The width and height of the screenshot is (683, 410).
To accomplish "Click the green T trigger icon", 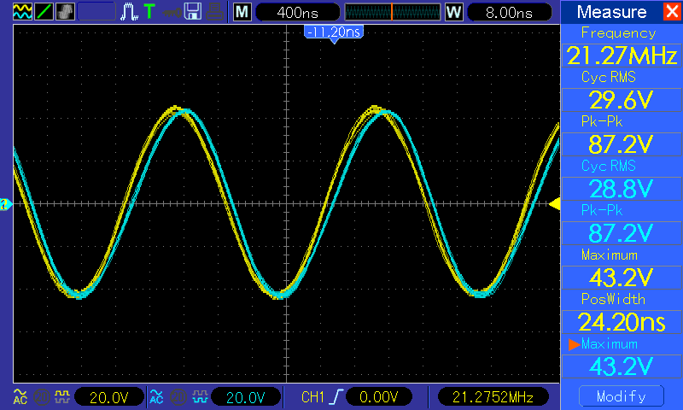I will 149,12.
